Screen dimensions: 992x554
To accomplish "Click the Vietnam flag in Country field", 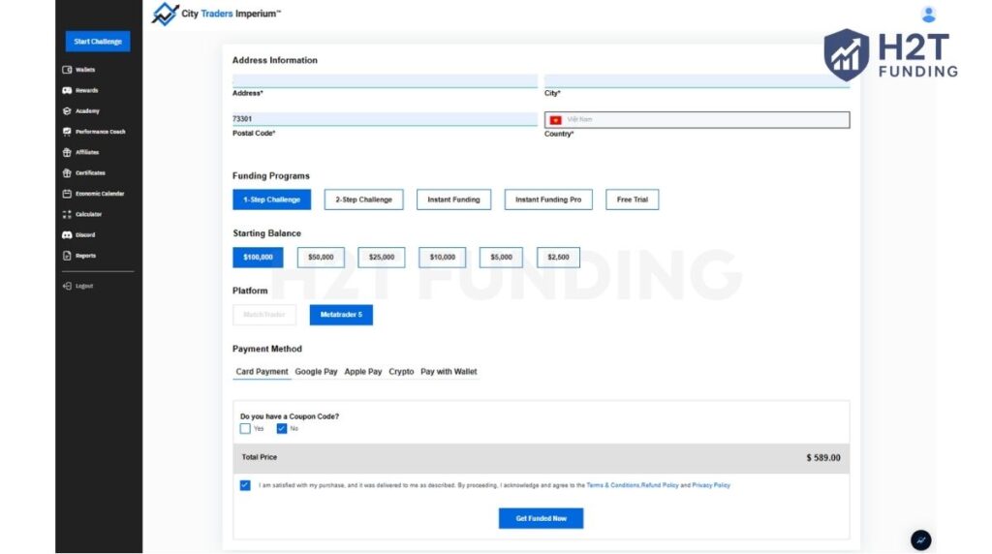I will [x=555, y=119].
